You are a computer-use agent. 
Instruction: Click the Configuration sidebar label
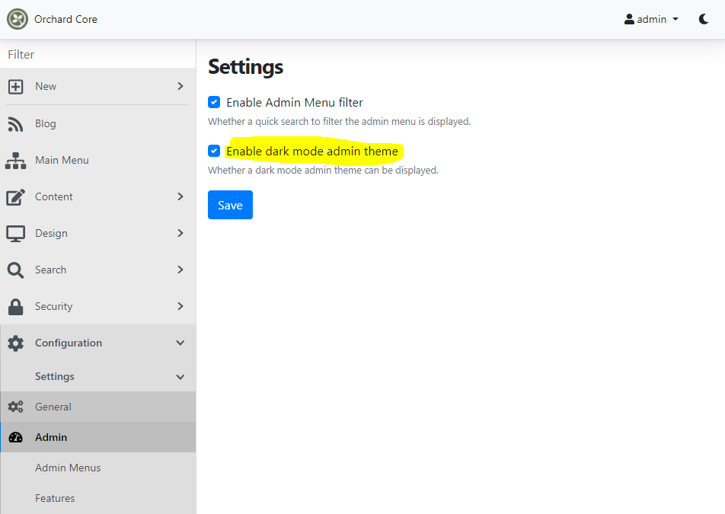tap(69, 343)
